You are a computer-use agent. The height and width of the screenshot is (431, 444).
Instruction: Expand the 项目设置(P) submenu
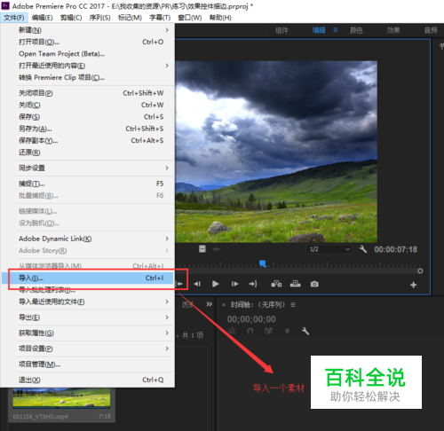(x=88, y=349)
